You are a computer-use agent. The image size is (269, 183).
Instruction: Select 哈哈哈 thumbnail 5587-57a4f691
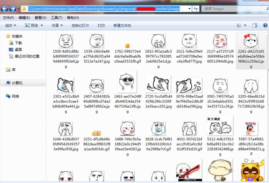251,129
